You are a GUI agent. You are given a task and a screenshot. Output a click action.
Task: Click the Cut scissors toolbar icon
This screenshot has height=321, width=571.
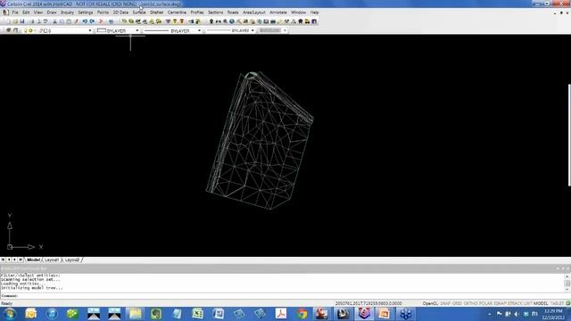[54, 21]
